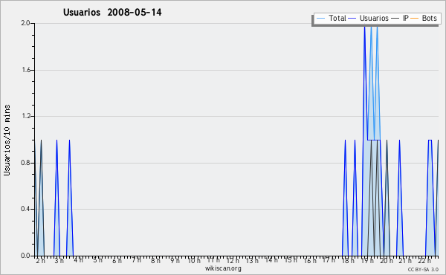The width and height of the screenshot is (446, 275).
Task: Click the 'wikiscan.org' label below the chart
Action: (x=223, y=268)
